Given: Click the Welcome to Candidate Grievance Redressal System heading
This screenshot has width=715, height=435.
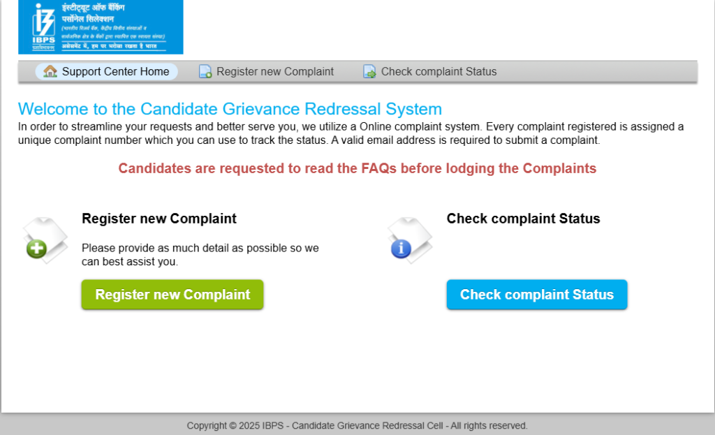Looking at the screenshot, I should coord(230,109).
